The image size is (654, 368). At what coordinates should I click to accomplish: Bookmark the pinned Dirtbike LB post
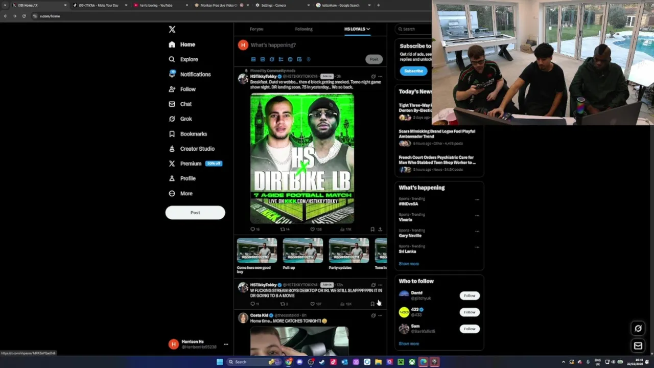(x=372, y=229)
